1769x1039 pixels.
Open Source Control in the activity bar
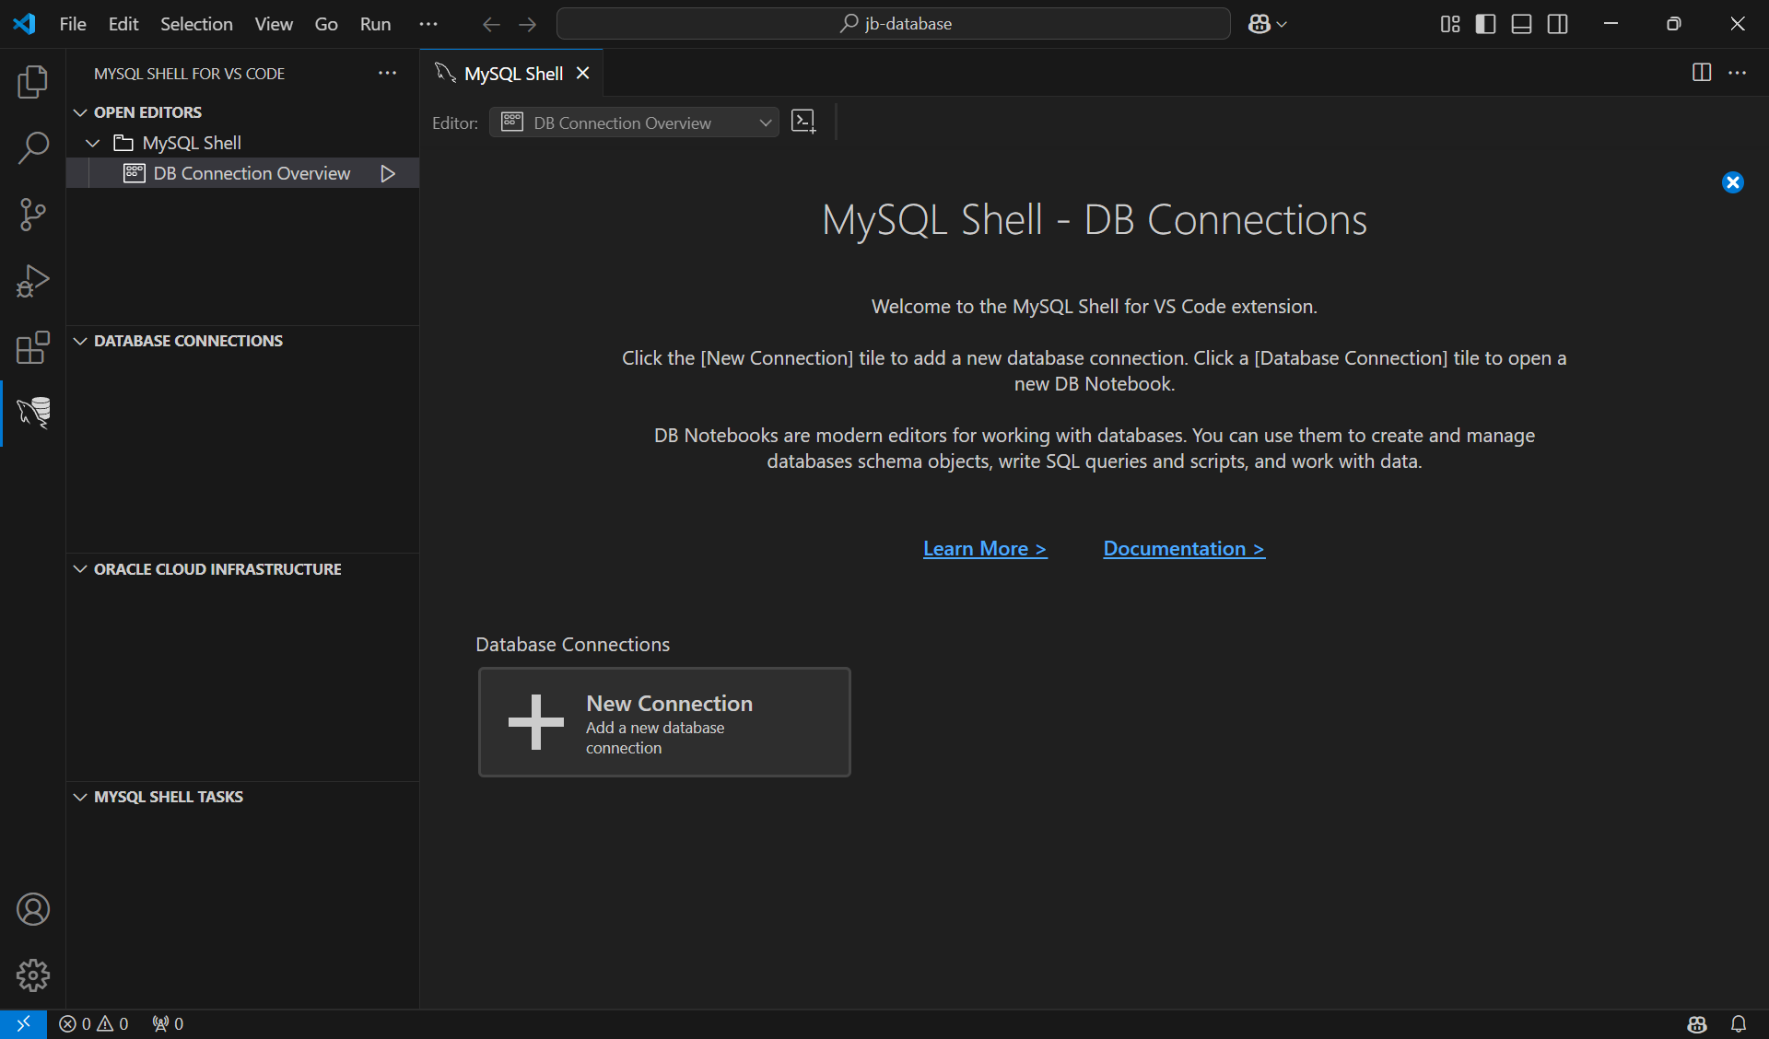coord(32,214)
